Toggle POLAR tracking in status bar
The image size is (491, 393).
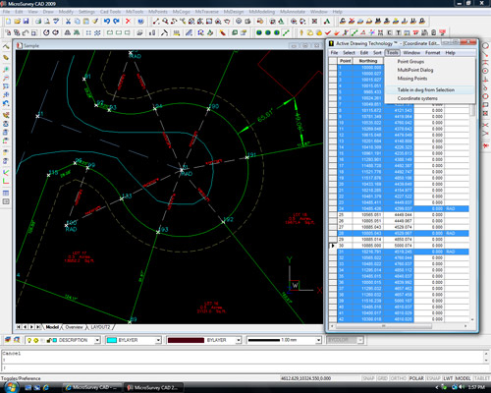coord(416,378)
